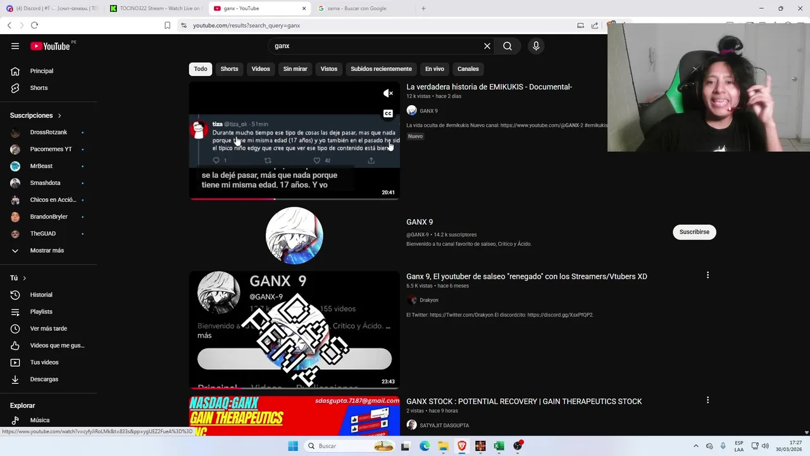Open SATYAJIT DASGUPTA channel link

click(444, 426)
